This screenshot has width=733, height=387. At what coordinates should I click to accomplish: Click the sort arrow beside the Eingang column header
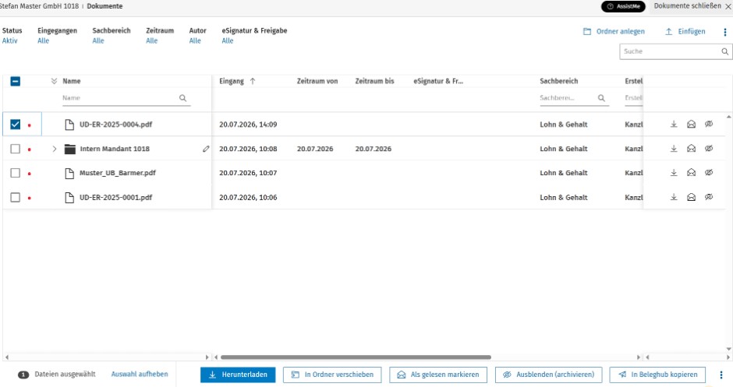(253, 81)
